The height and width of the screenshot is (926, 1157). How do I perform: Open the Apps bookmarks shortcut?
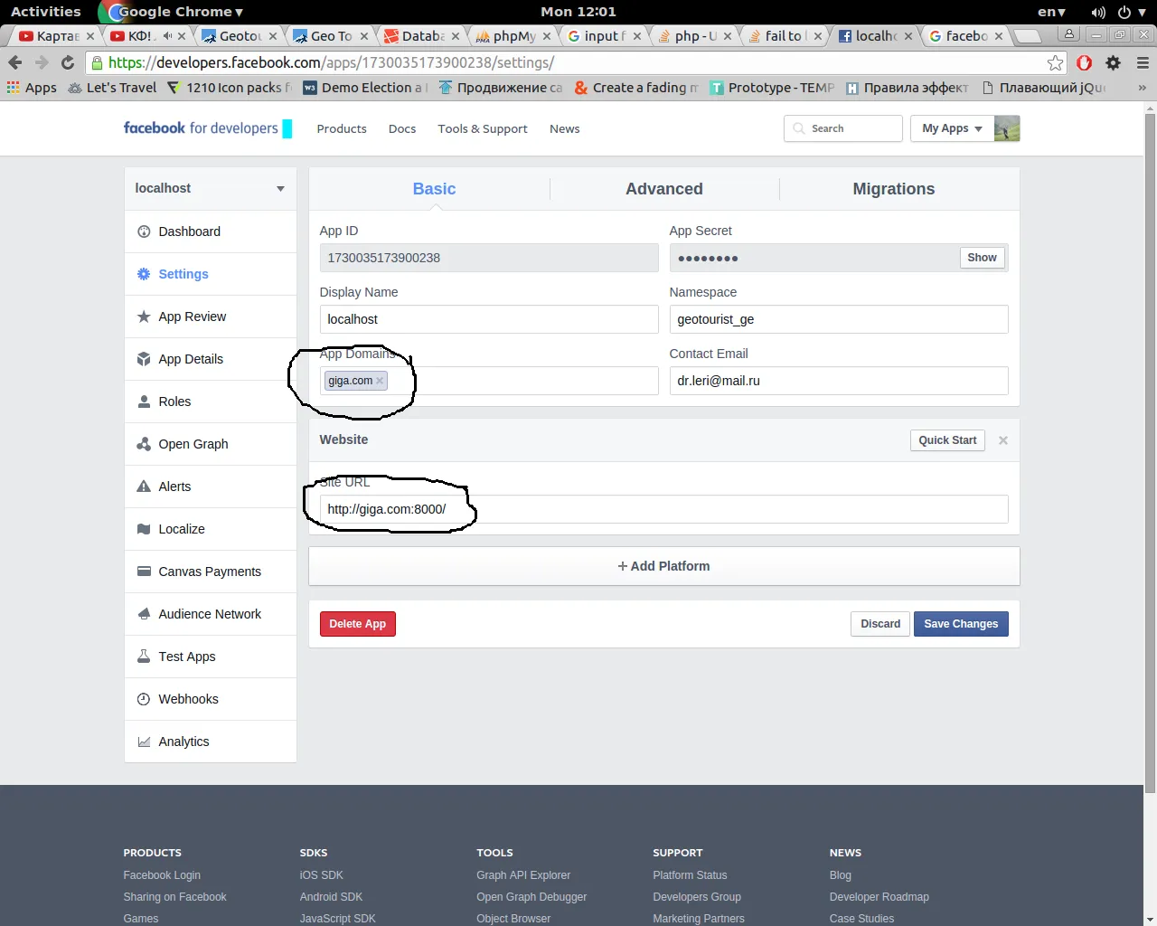coord(32,88)
